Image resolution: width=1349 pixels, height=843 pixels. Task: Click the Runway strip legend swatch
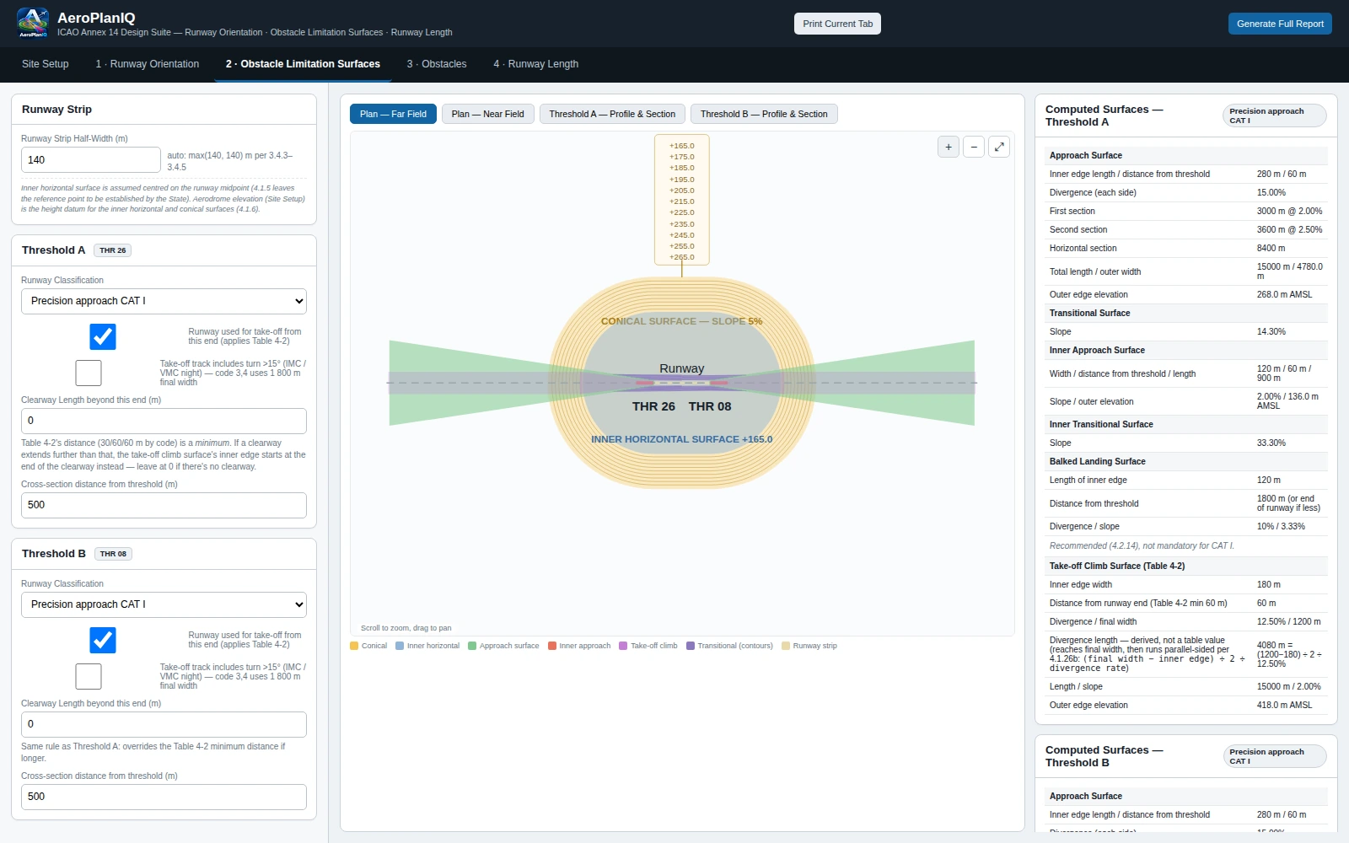pyautogui.click(x=786, y=646)
